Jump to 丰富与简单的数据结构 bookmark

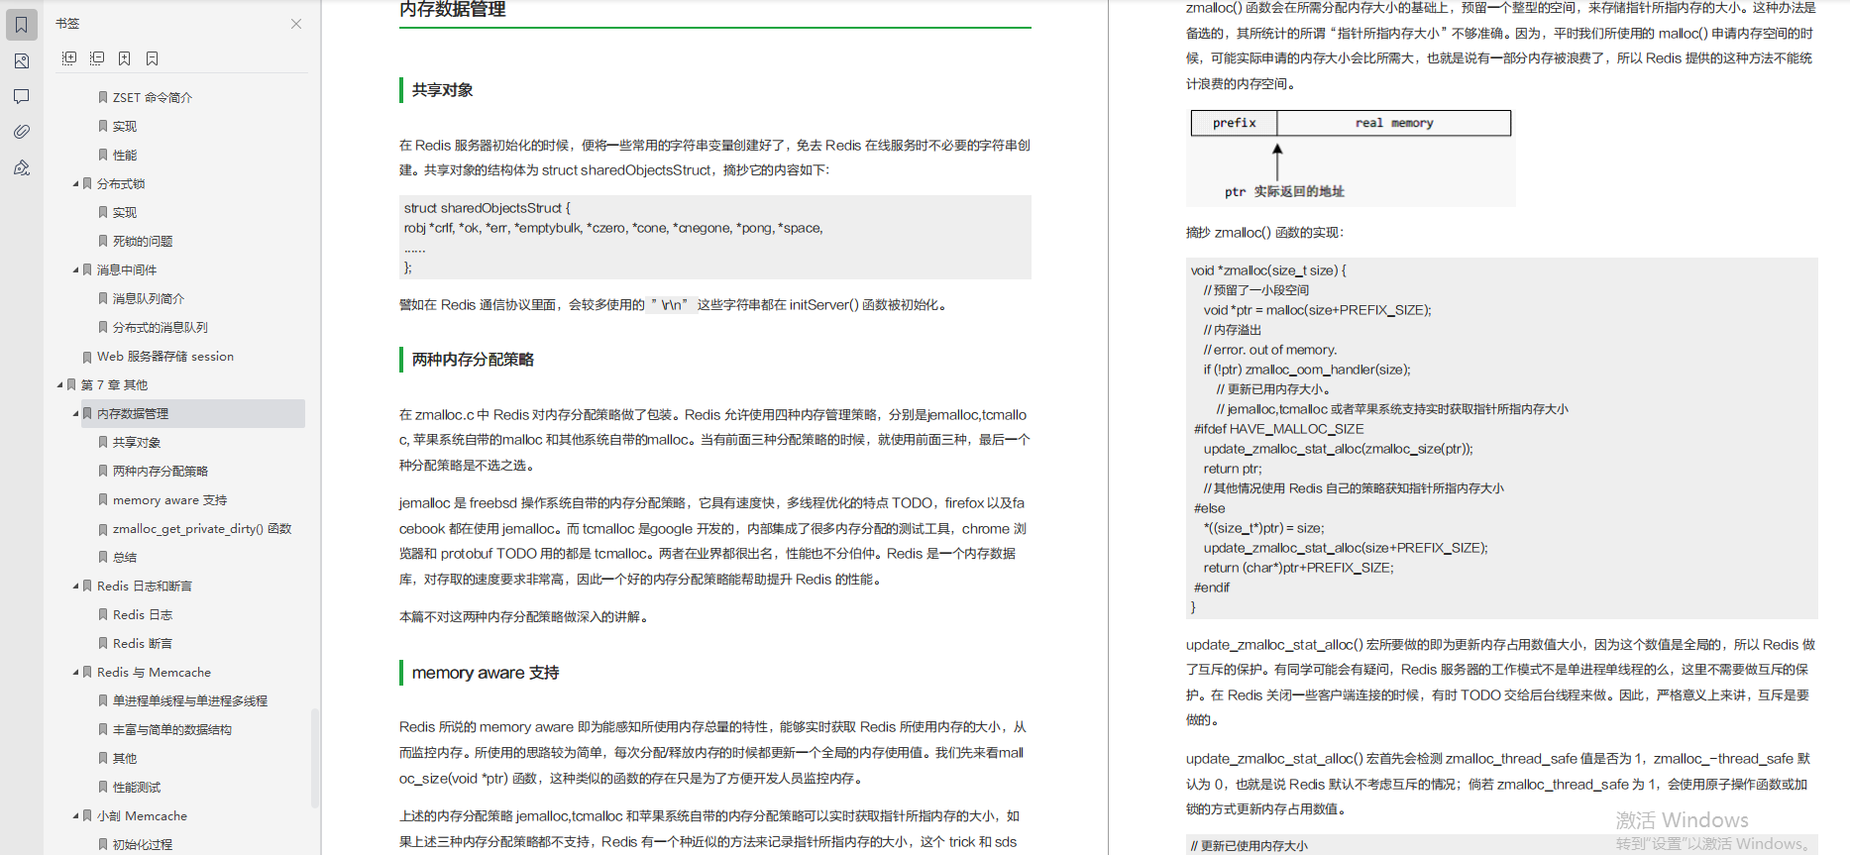(x=172, y=729)
